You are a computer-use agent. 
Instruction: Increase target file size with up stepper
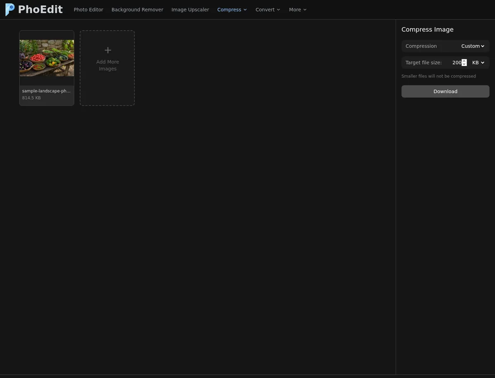click(464, 61)
